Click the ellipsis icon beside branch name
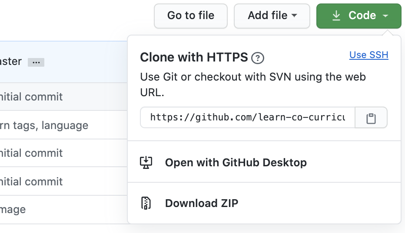The image size is (405, 233). pos(36,62)
